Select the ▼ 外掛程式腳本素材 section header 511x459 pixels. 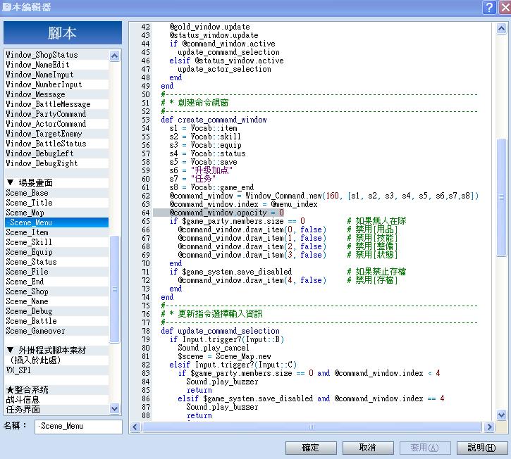56,351
